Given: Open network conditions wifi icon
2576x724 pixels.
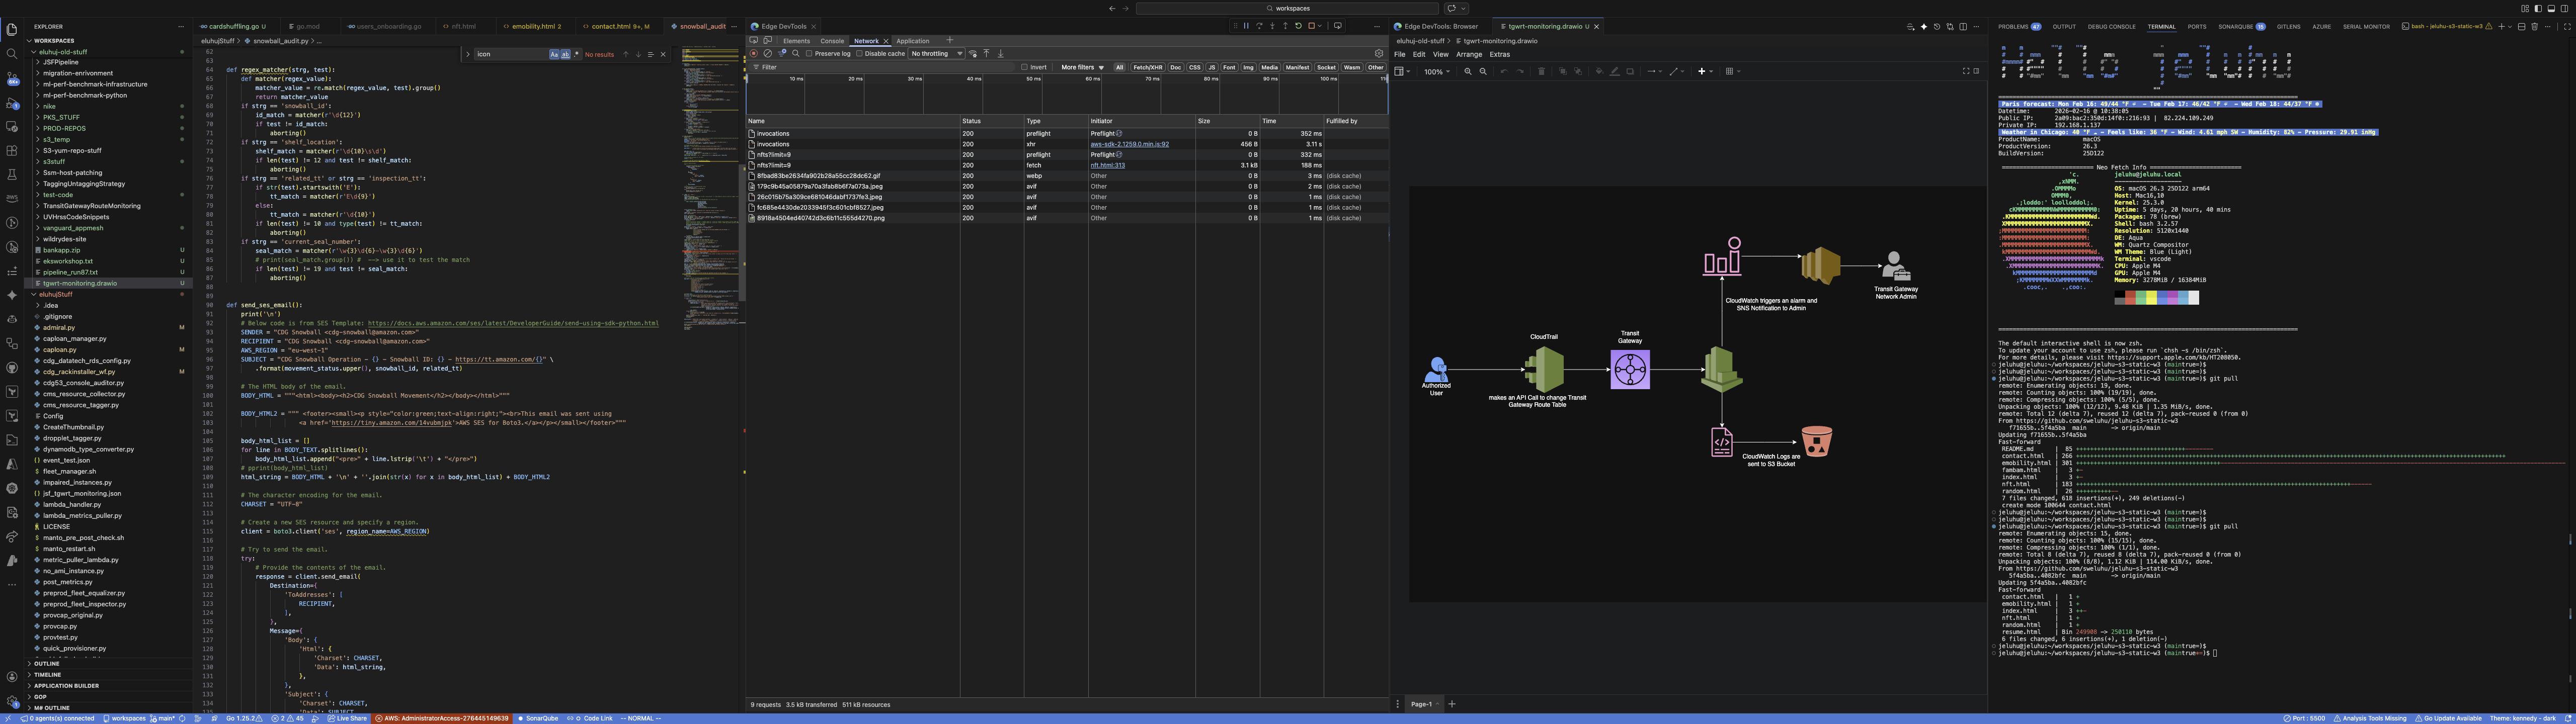Looking at the screenshot, I should pos(973,53).
